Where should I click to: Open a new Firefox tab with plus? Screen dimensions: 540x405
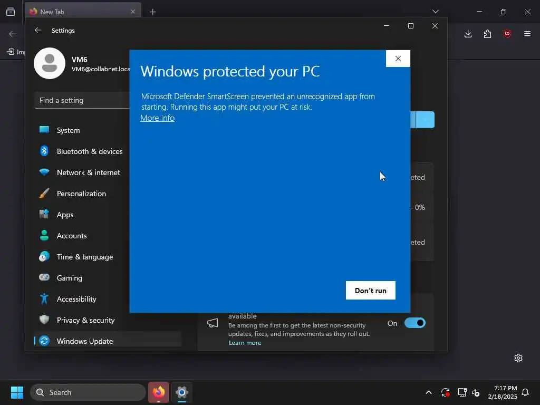tap(152, 12)
